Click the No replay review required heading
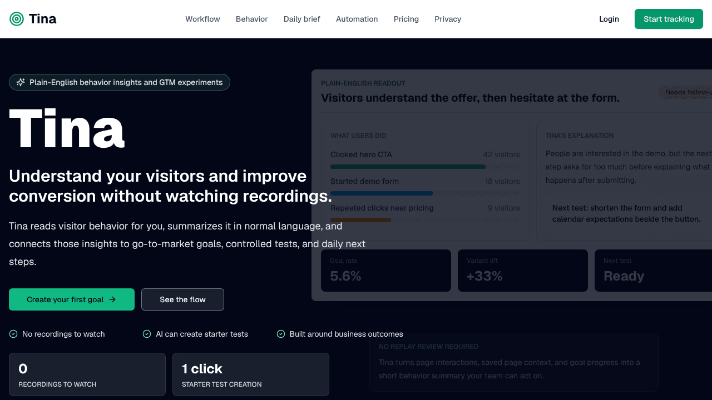The height and width of the screenshot is (400, 712). coord(428,347)
